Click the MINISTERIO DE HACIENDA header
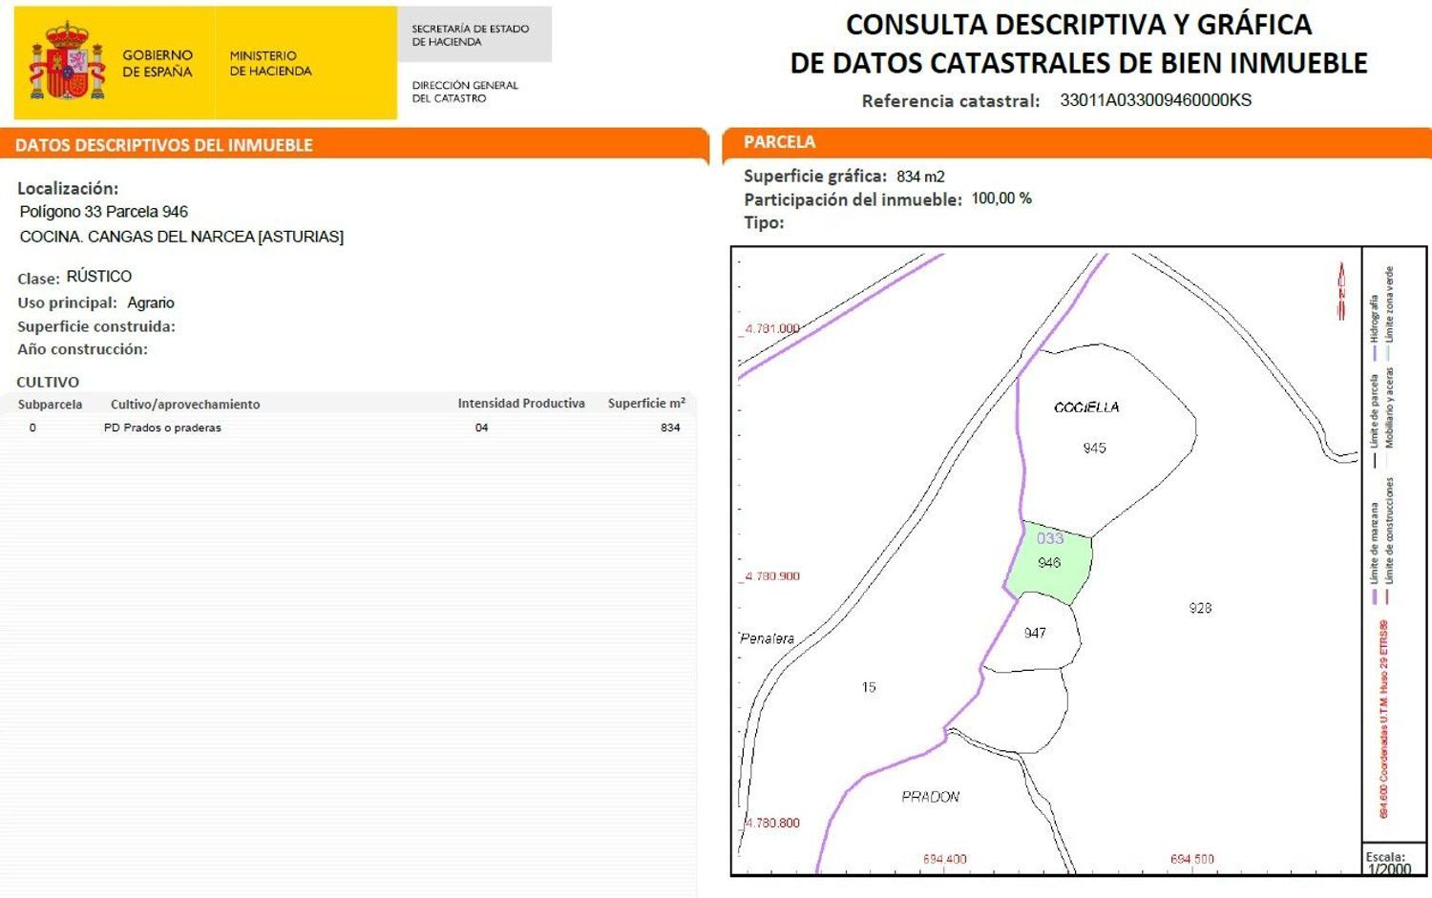Screen dimensions: 1432x898 (272, 62)
